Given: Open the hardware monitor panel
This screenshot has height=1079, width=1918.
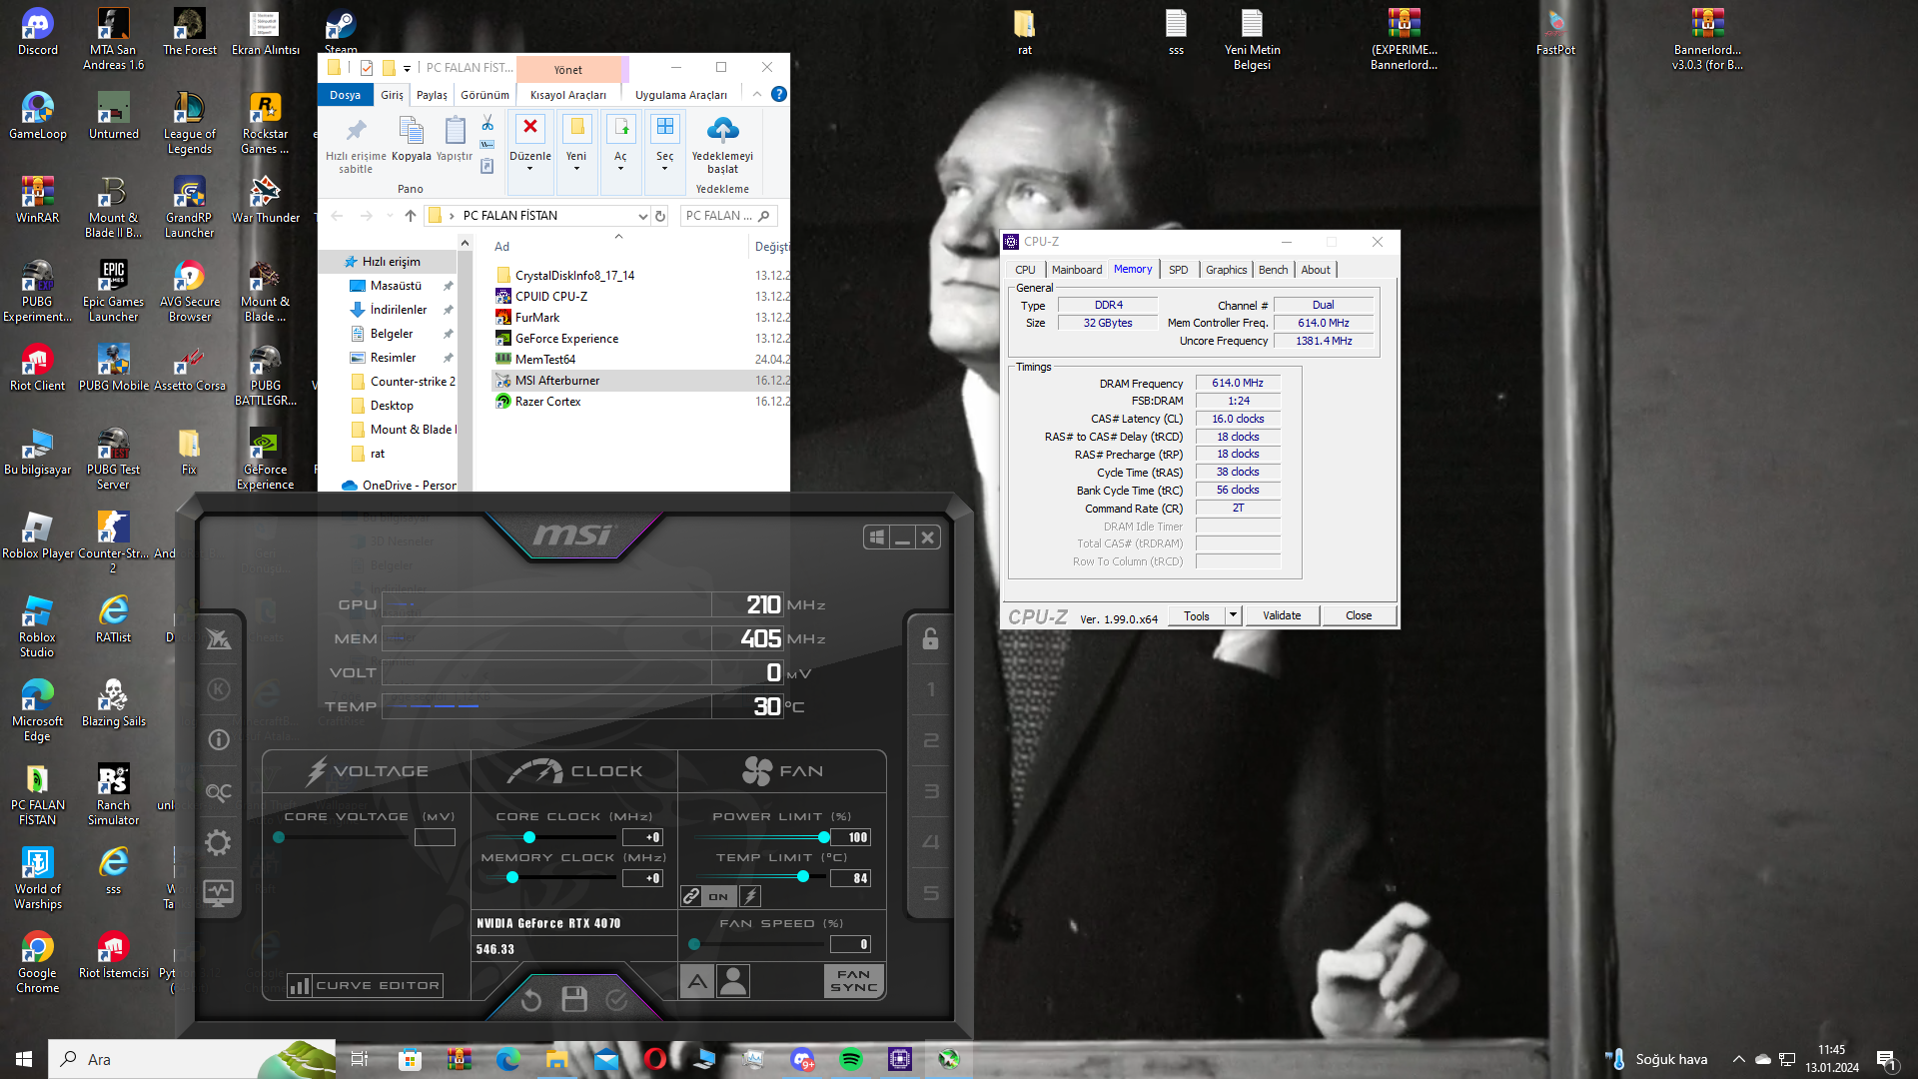Looking at the screenshot, I should click(218, 892).
